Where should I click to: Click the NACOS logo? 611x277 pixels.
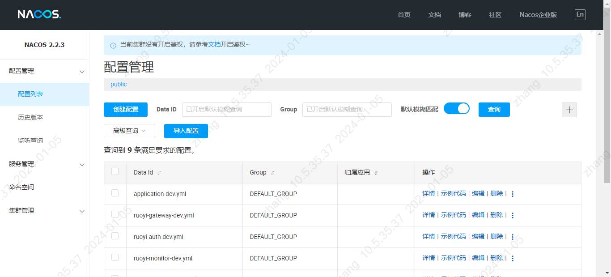tap(39, 14)
